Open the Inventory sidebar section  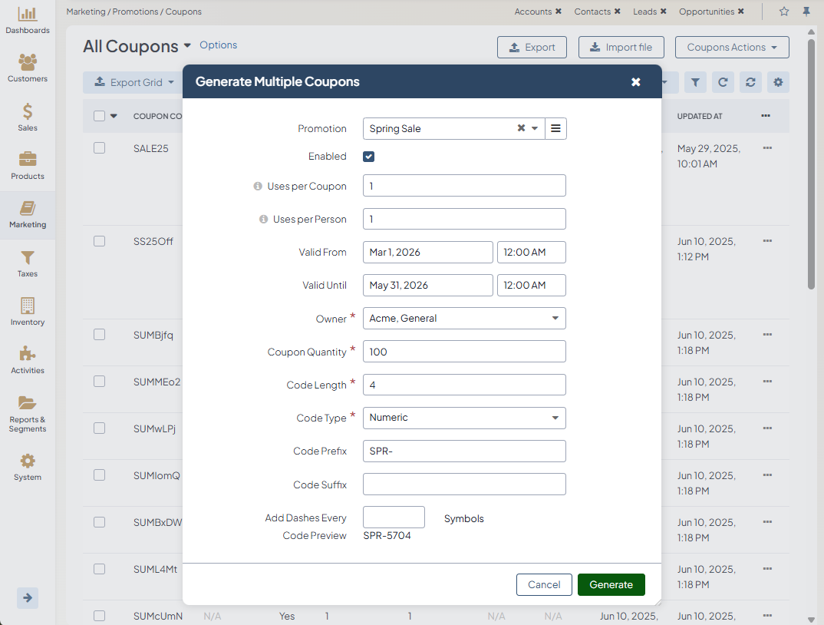click(x=28, y=312)
